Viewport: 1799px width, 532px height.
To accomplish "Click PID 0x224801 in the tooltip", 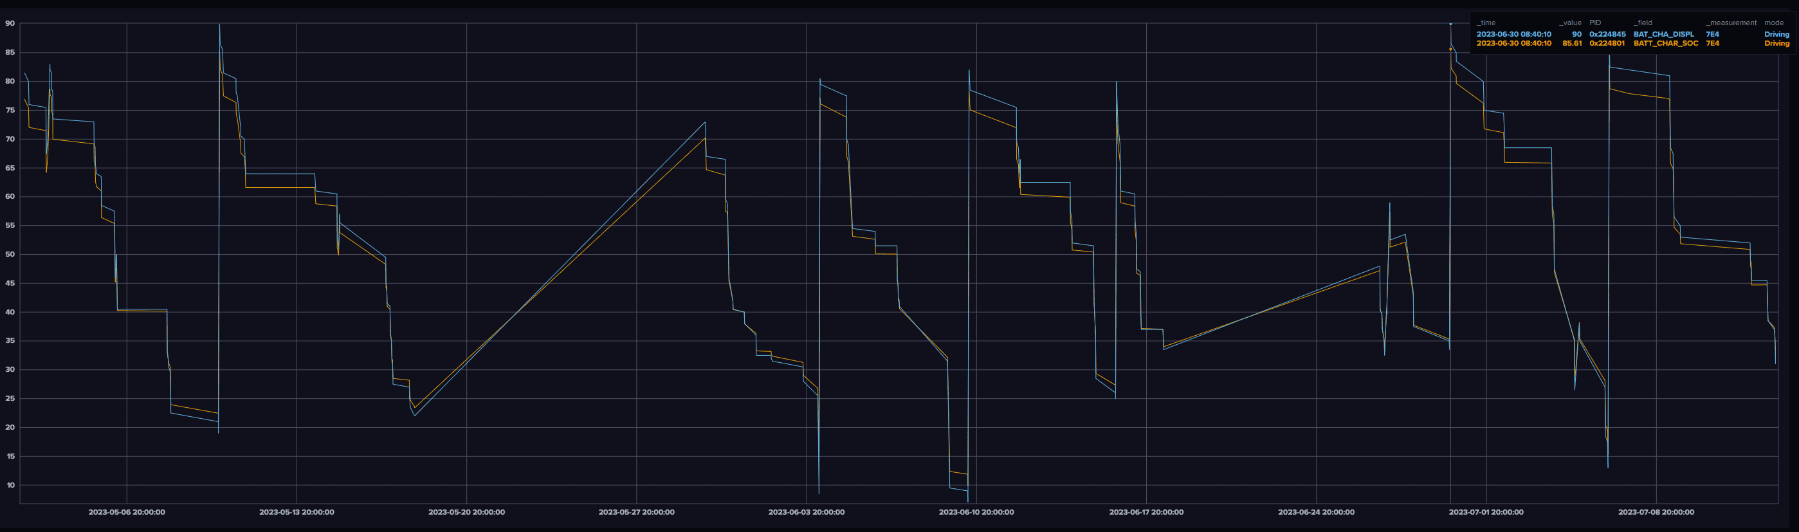I will point(1607,43).
